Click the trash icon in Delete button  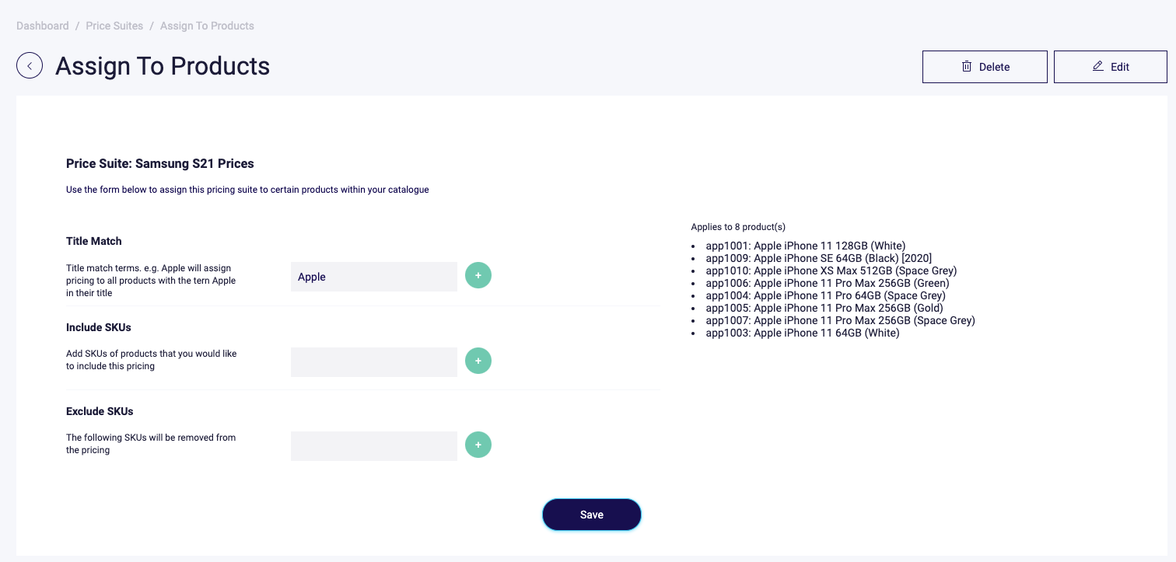pyautogui.click(x=967, y=66)
